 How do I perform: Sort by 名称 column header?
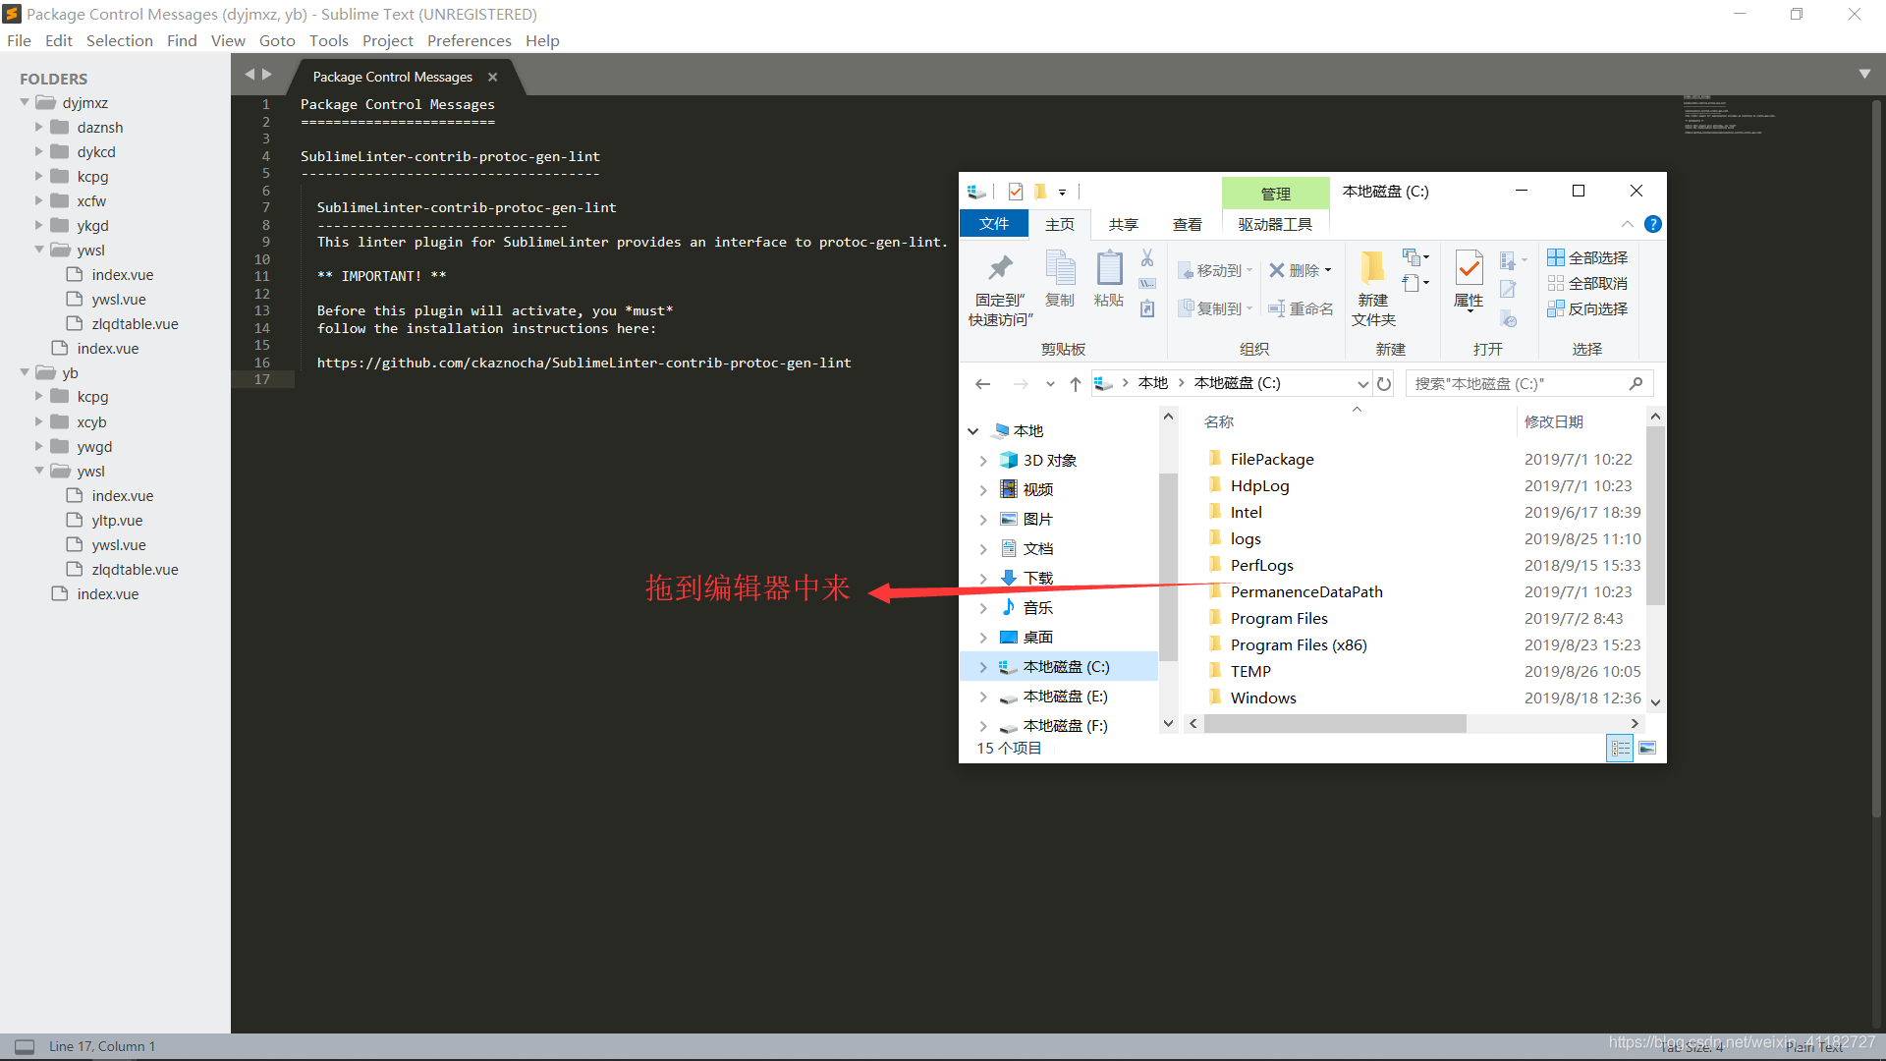tap(1219, 421)
